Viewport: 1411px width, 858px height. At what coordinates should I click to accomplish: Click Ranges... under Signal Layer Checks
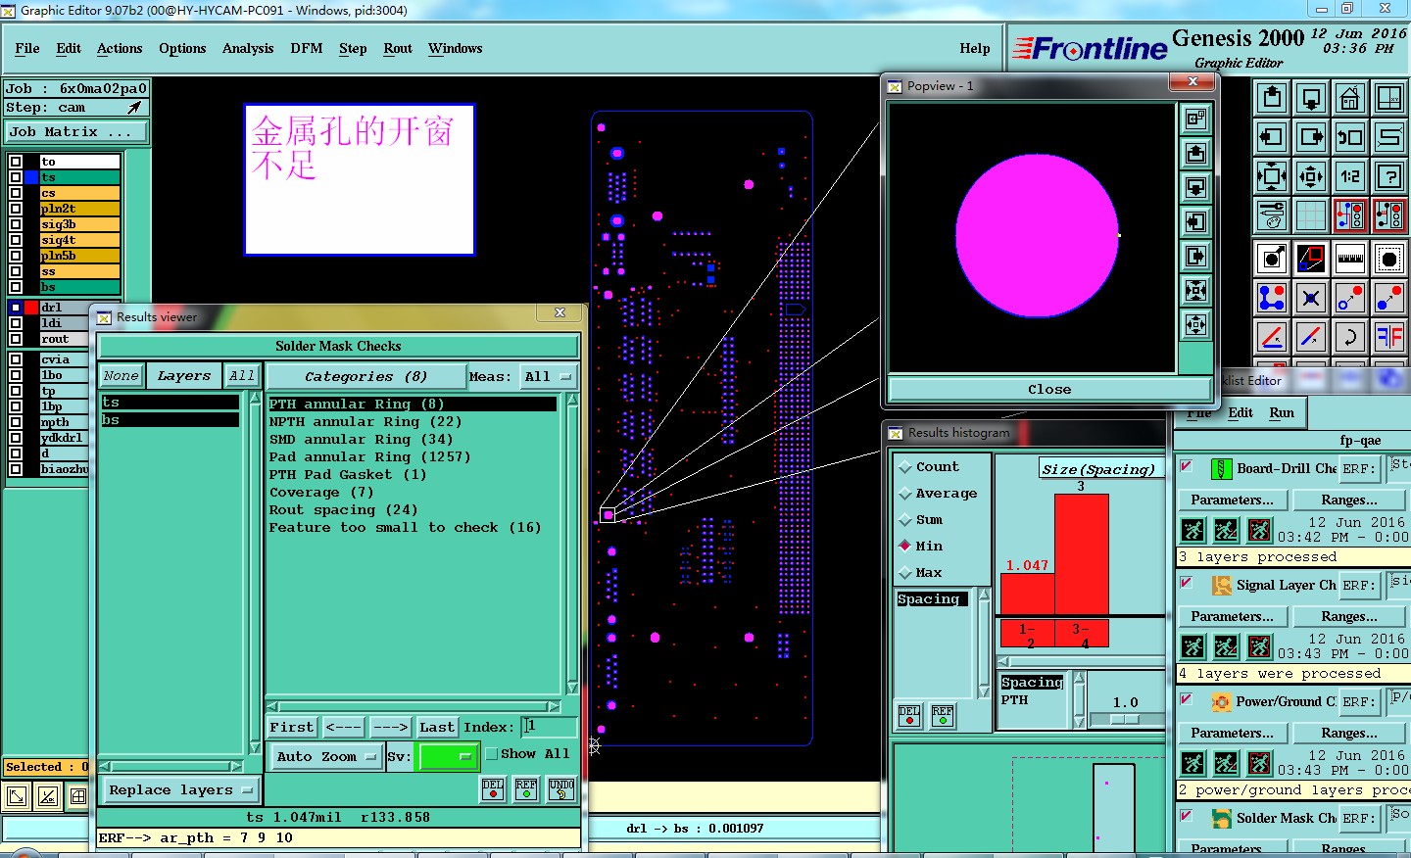1349,616
